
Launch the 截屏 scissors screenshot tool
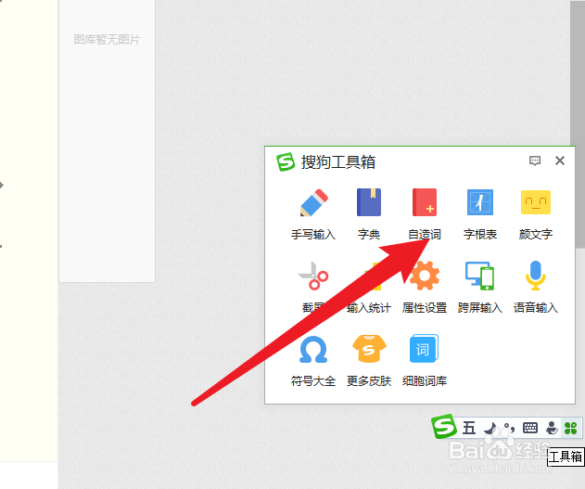313,288
